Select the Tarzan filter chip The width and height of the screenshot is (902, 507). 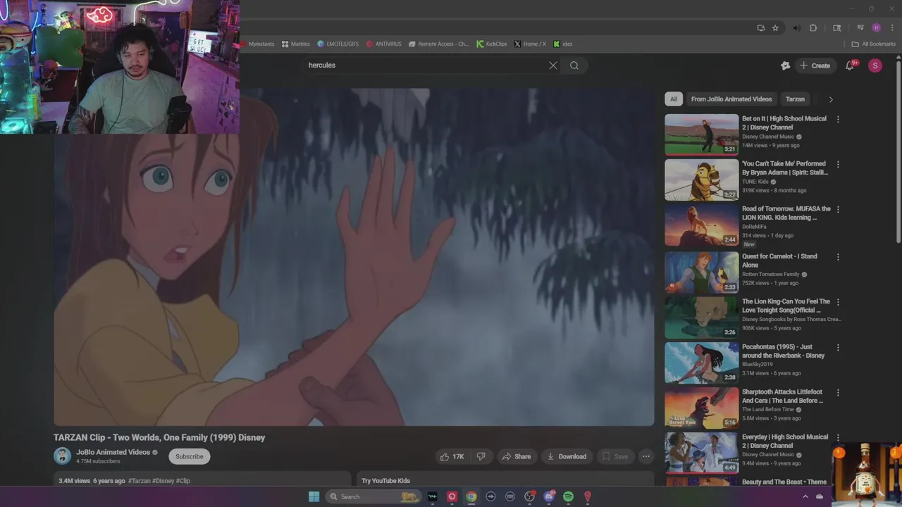pos(795,99)
